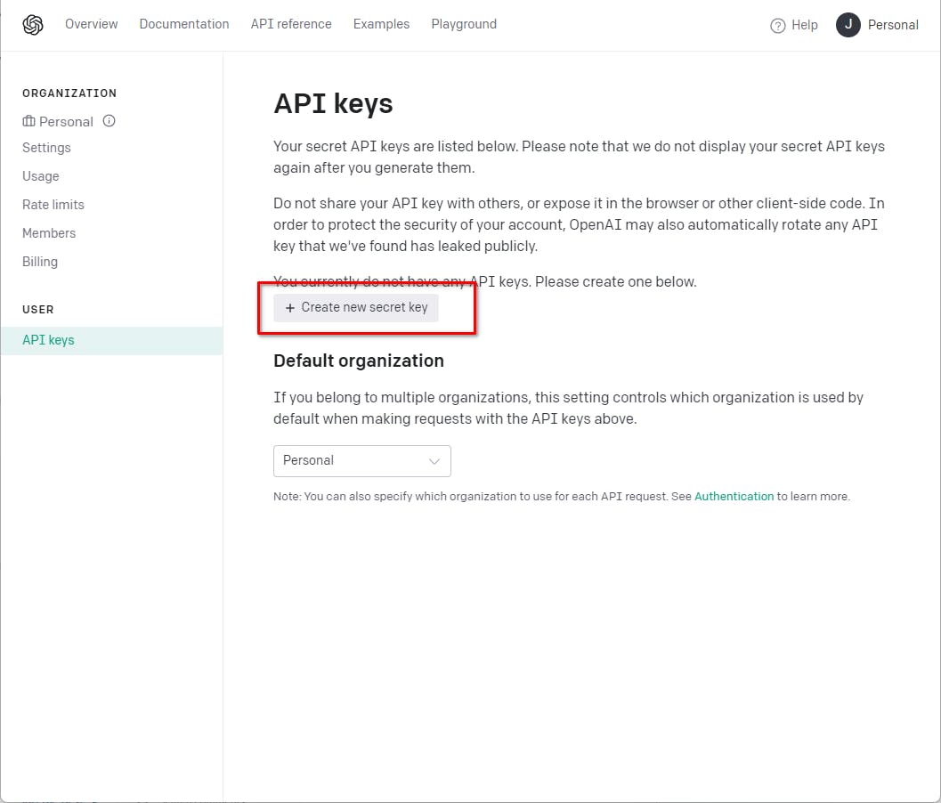Go to the Overview tab
Viewport: 941px width, 803px height.
pos(91,24)
